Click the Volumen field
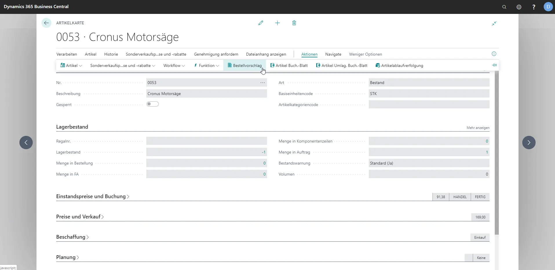Image resolution: width=555 pixels, height=270 pixels. pyautogui.click(x=429, y=174)
